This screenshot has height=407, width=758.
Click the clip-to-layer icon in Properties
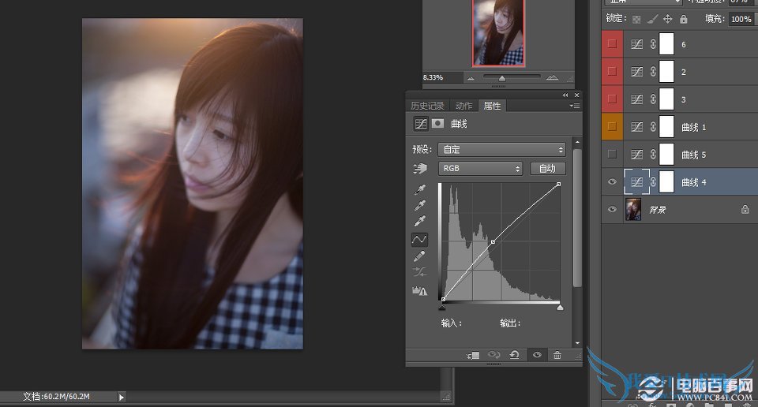[x=472, y=356]
